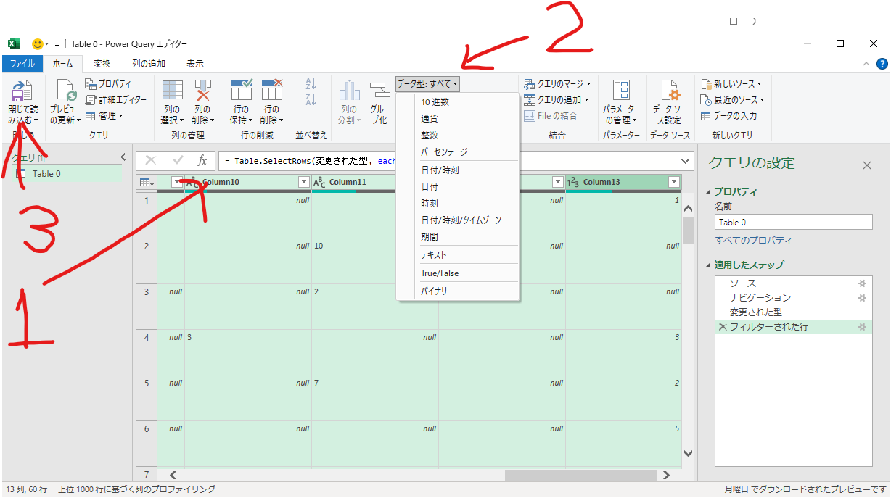Screen dimensions: 891x498
Task: Click the 閉じて読み込む (Close & Load) icon
Action: 20,92
